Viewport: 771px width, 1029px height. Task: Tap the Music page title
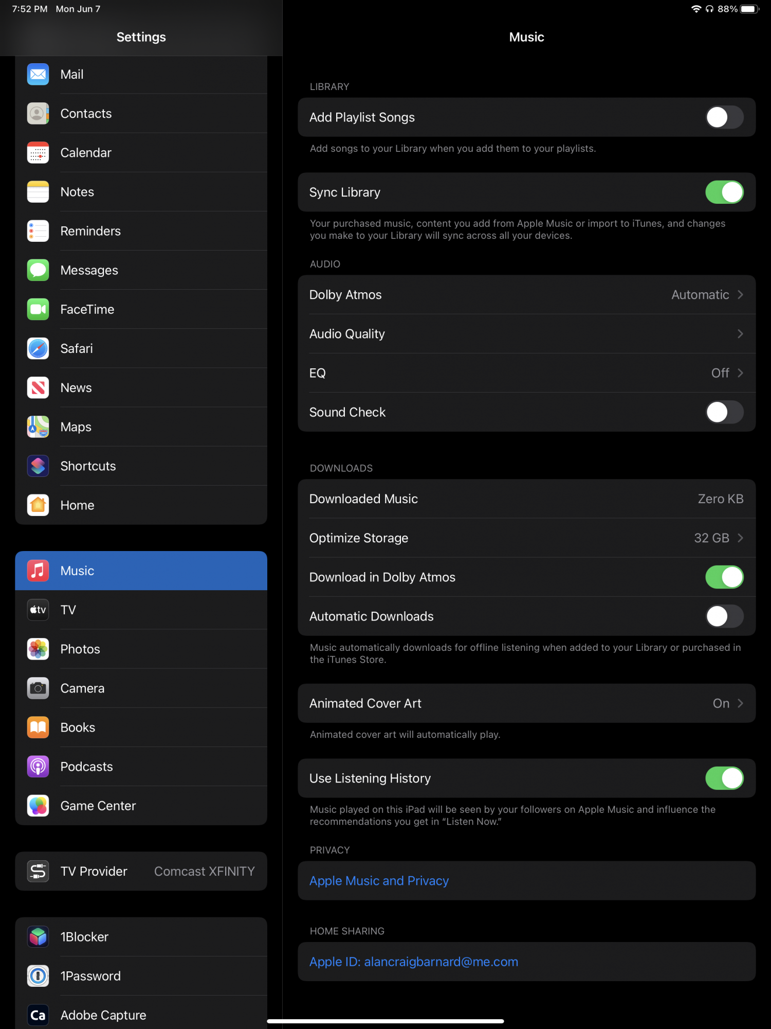tap(527, 37)
